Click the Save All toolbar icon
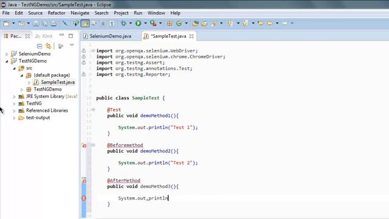This screenshot has height=219, width=389. click(x=45, y=23)
